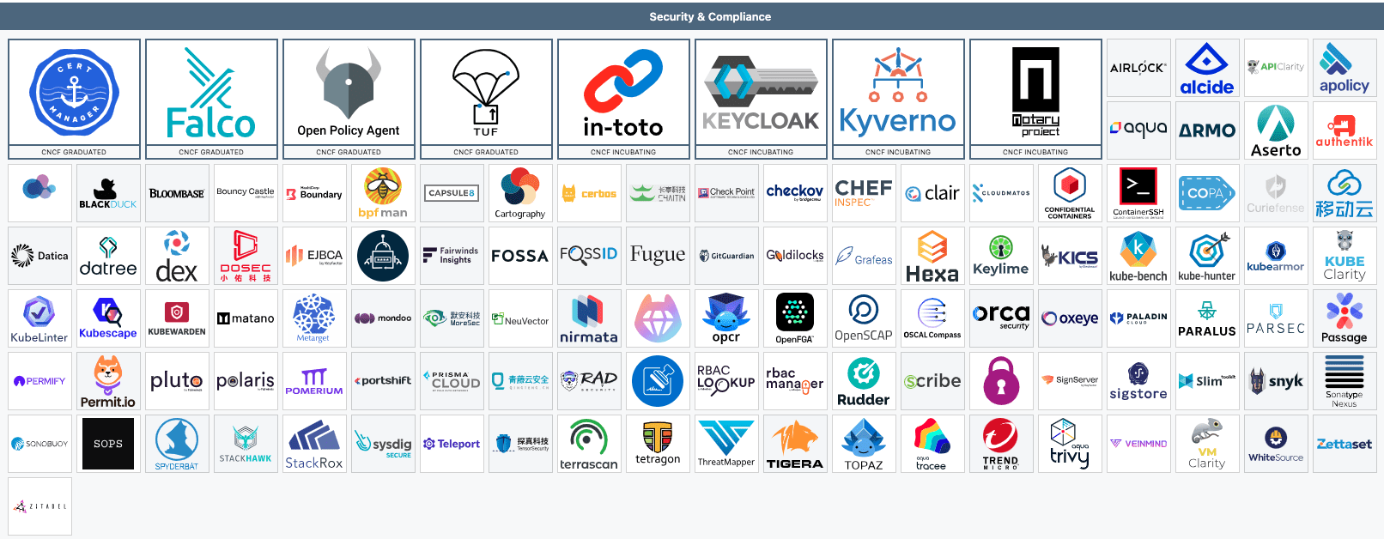Select the checkov logo tile
This screenshot has width=1384, height=539.
coord(795,193)
